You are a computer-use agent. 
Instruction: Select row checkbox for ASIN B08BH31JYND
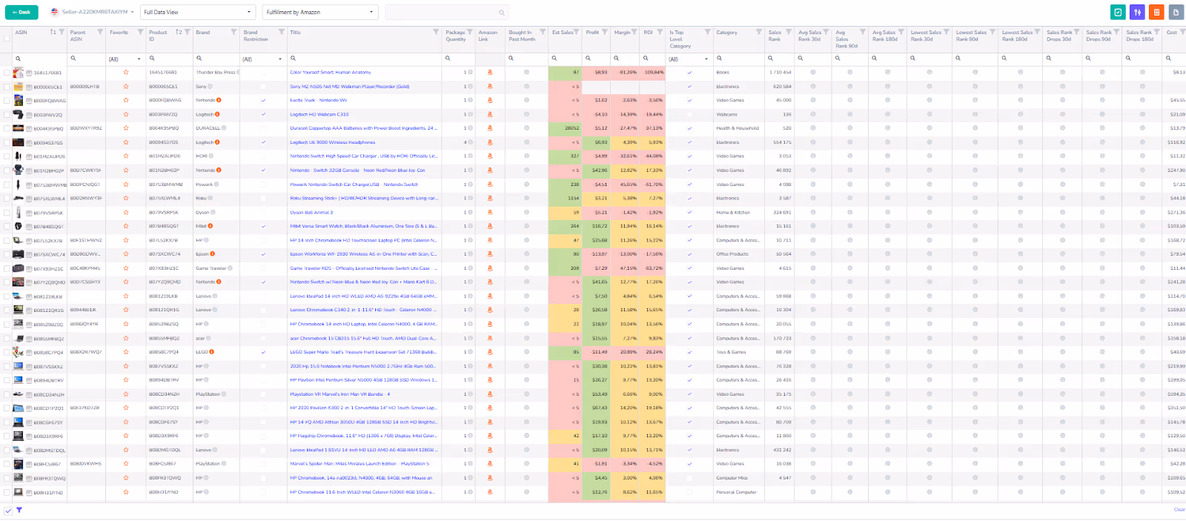(x=7, y=492)
